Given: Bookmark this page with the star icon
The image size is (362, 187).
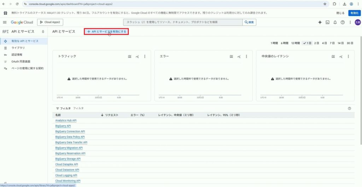Looking at the screenshot, I should (325, 4).
